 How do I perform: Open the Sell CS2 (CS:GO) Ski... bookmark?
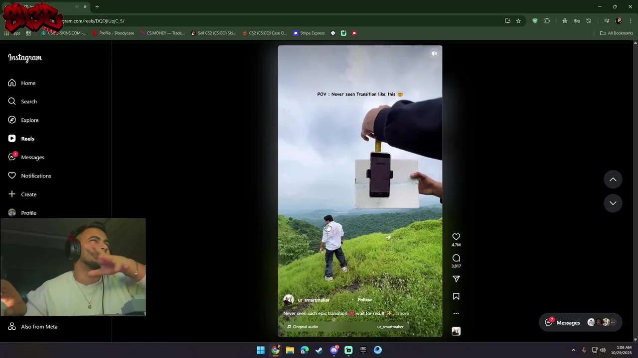213,33
